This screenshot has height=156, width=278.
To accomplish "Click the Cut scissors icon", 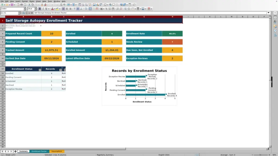I will [x=29, y=5].
